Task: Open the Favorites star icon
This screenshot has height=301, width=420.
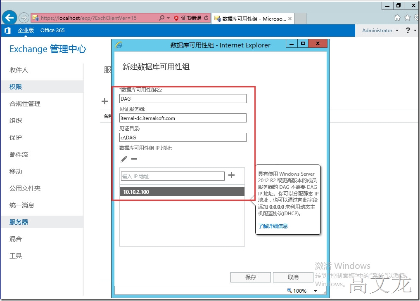Action: tap(407, 18)
